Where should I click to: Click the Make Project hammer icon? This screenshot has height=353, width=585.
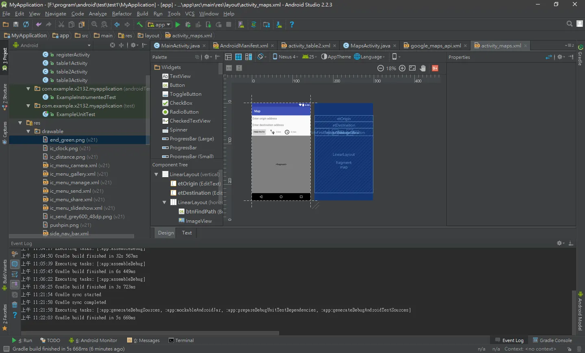[x=140, y=25]
